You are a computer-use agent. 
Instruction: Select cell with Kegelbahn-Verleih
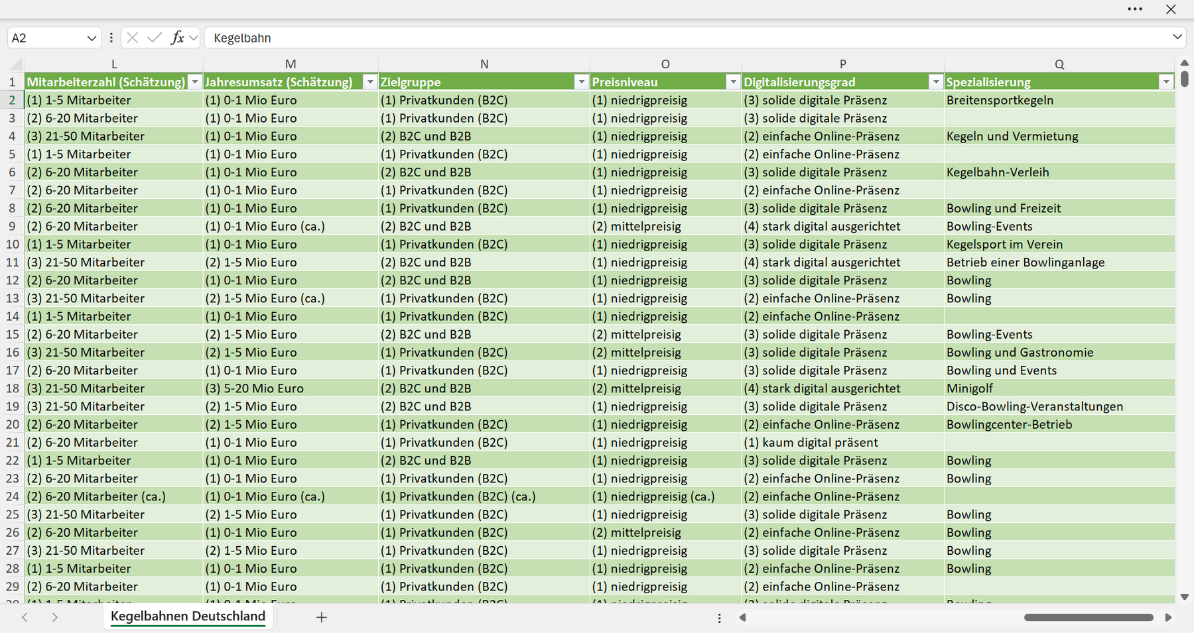click(x=1059, y=172)
